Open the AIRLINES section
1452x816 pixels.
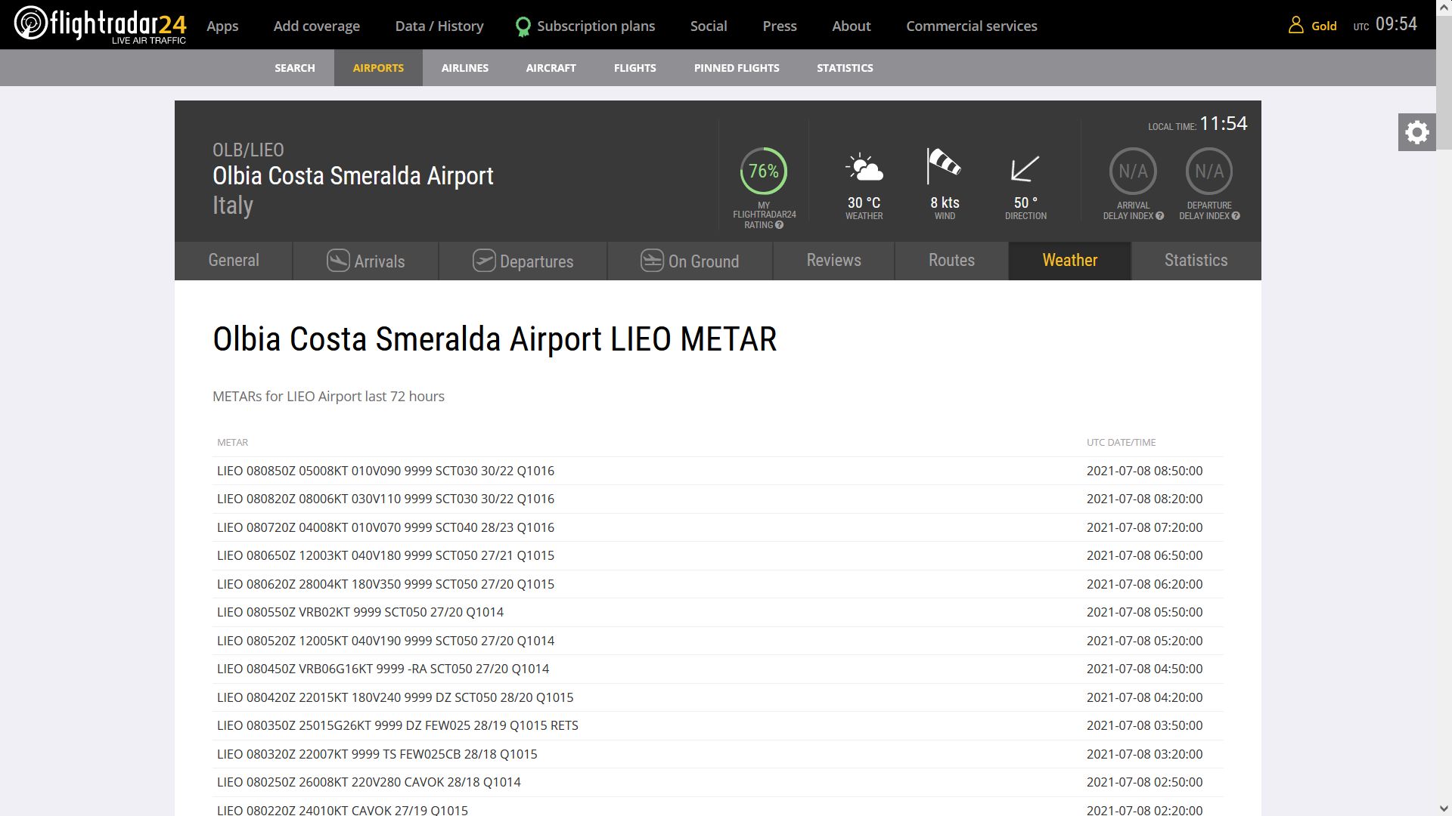tap(464, 68)
